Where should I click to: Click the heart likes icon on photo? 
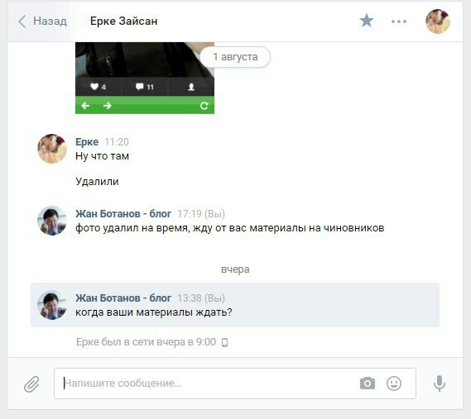point(94,87)
